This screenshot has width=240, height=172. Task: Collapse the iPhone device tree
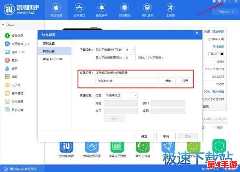3,25
